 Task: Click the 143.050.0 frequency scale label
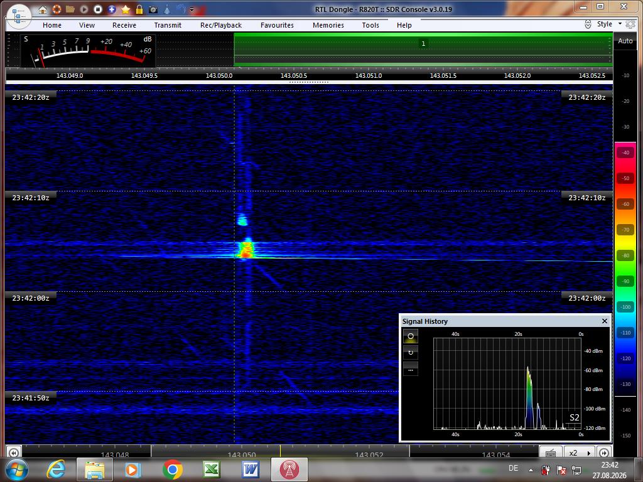[219, 76]
